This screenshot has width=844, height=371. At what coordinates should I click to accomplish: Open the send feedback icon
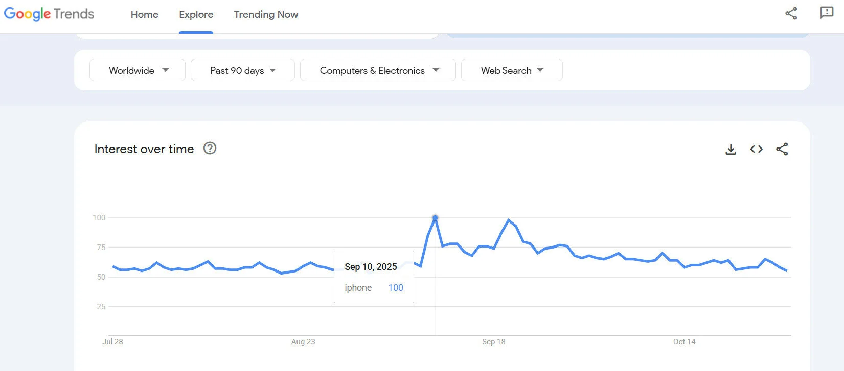point(827,13)
